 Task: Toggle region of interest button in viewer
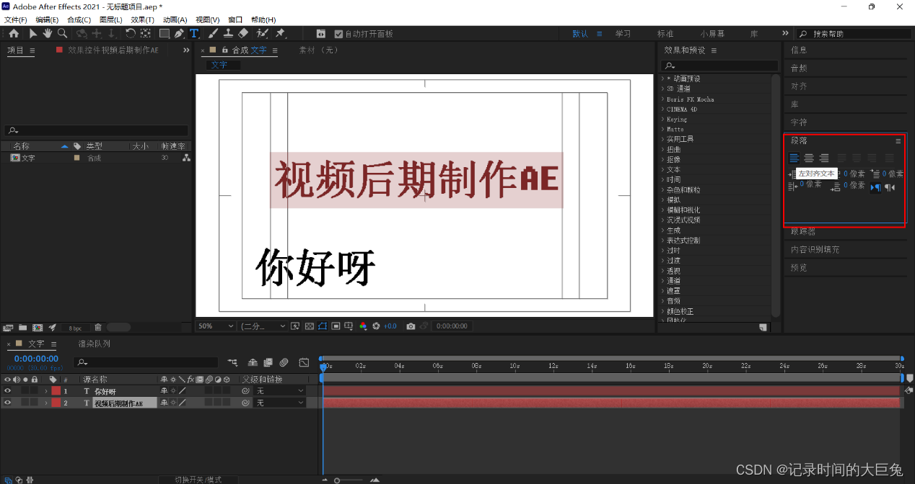[x=336, y=326]
